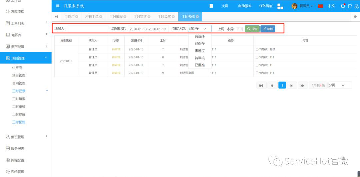This screenshot has height=177, width=360.
Task: Switch to the 工时填报 tab
Action: [x=116, y=17]
